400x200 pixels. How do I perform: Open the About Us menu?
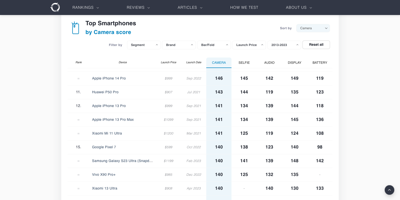click(x=299, y=7)
